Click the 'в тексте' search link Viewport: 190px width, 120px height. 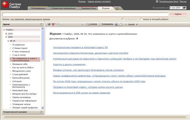93,24
